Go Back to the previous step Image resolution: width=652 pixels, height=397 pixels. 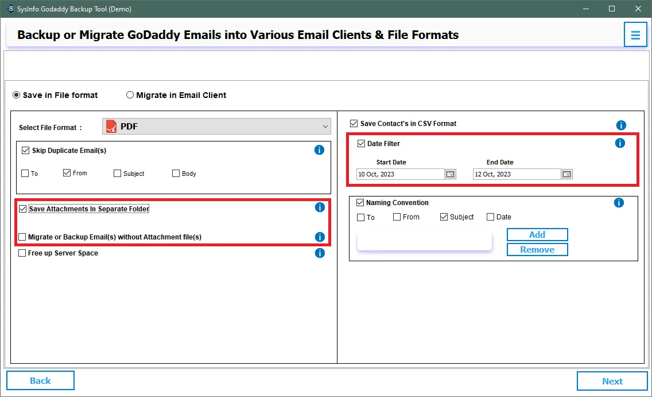coord(40,380)
